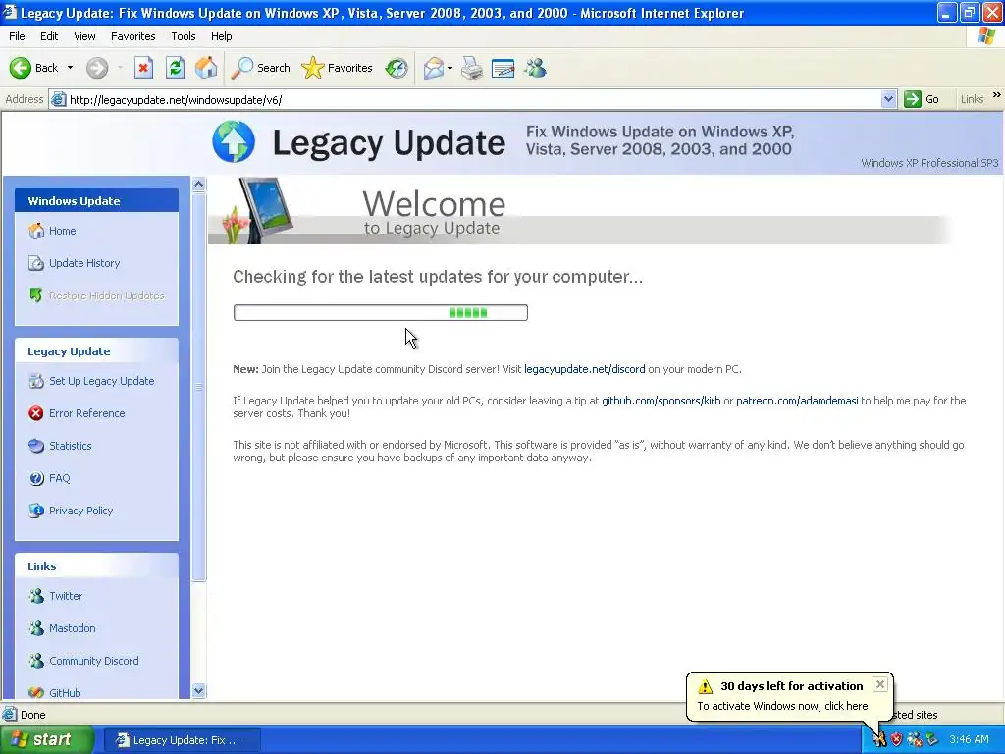Open the View menu
The width and height of the screenshot is (1005, 754).
[x=84, y=36]
